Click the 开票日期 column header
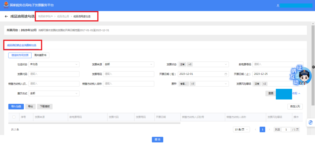Viewport: 315px width, 144px height. (x=161, y=117)
